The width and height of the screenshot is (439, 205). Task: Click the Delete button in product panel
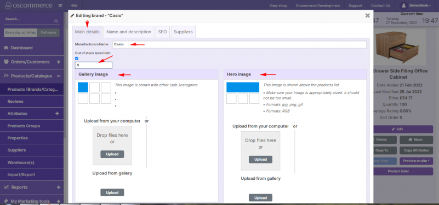pos(385,139)
